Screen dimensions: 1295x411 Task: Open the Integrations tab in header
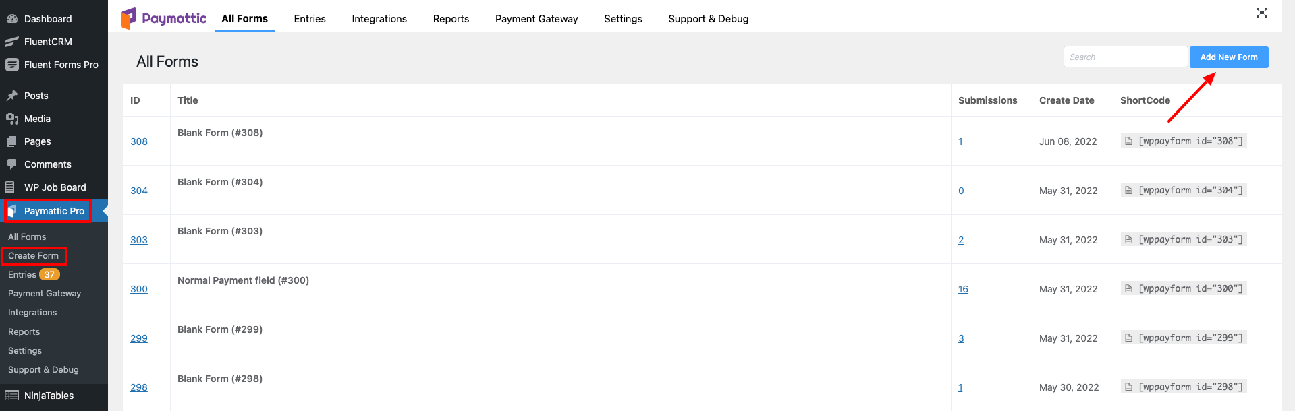[379, 19]
